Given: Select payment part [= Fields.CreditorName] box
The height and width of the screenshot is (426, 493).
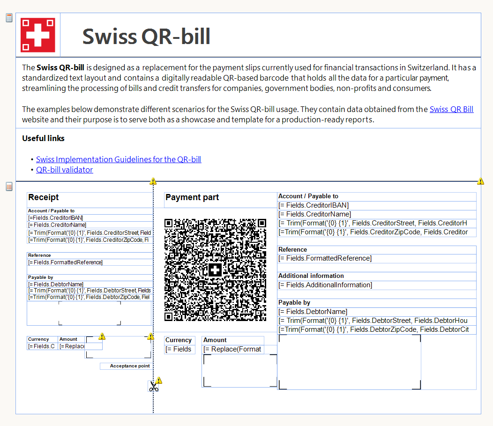Looking at the screenshot, I should click(377, 215).
